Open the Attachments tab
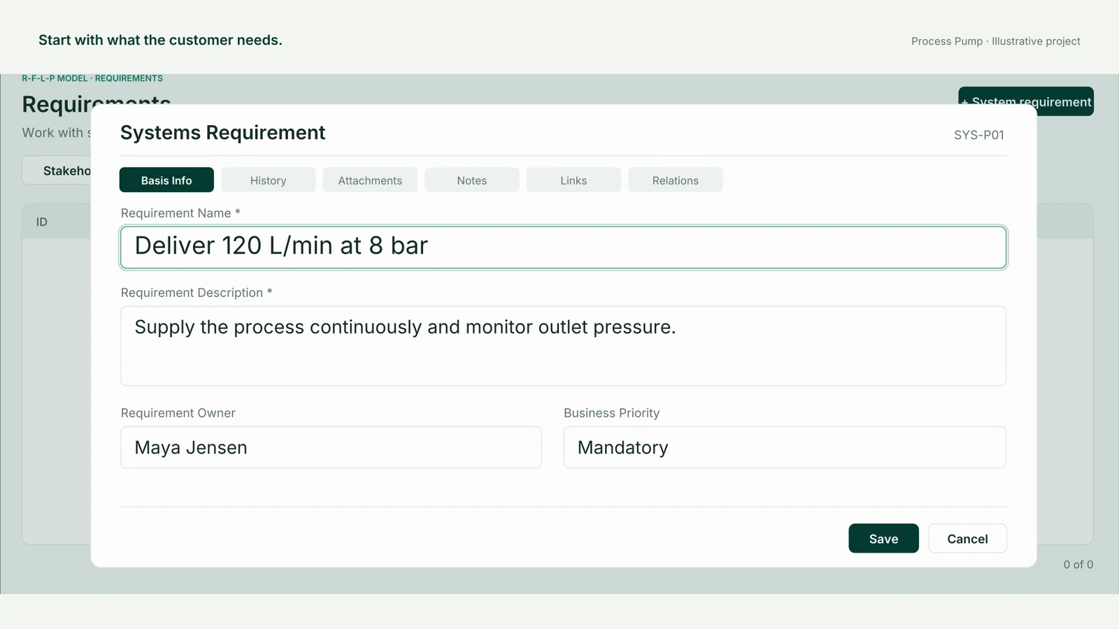1119x629 pixels. (x=370, y=180)
